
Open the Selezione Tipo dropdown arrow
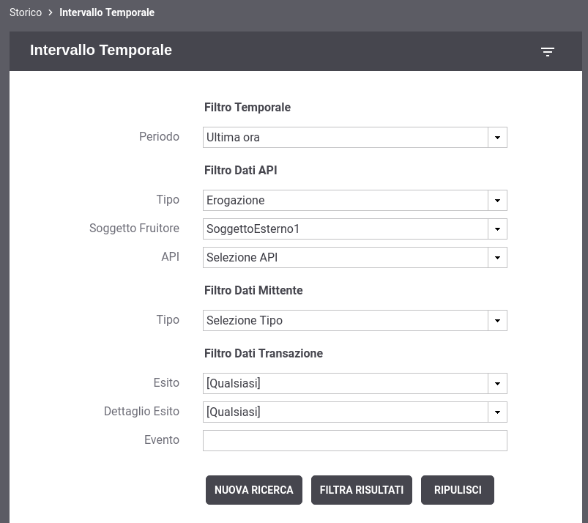pos(497,320)
